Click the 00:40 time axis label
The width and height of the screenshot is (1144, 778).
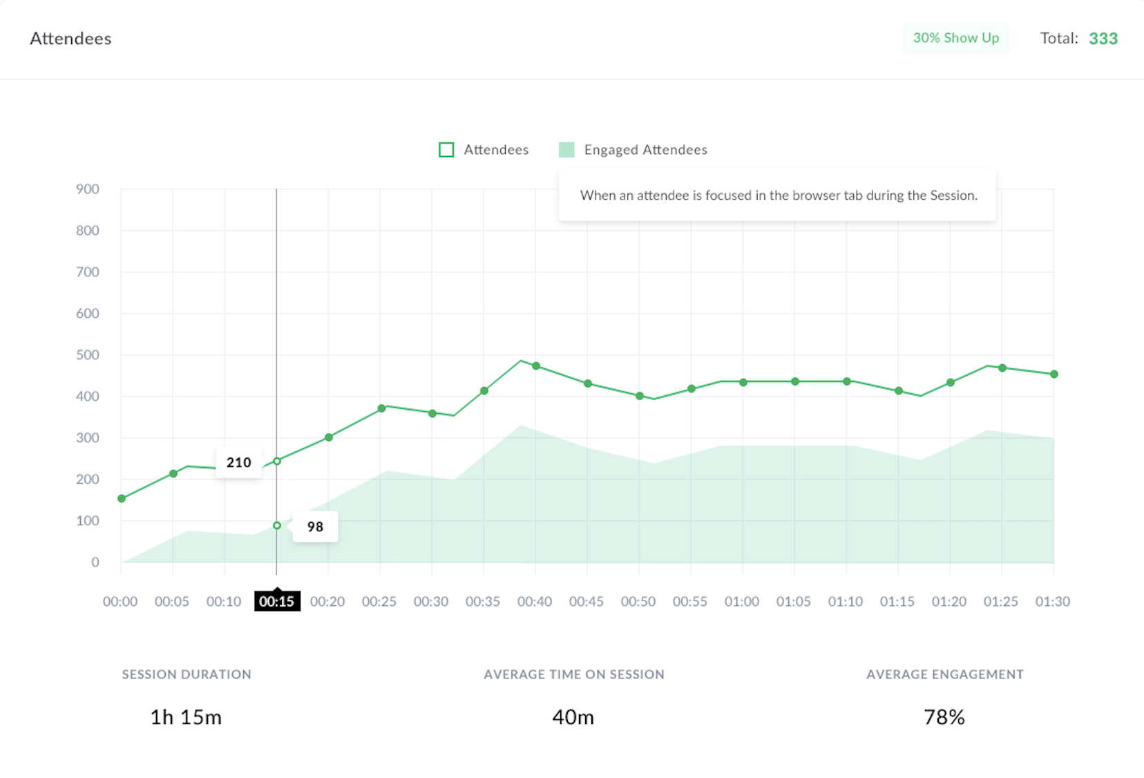click(x=535, y=601)
